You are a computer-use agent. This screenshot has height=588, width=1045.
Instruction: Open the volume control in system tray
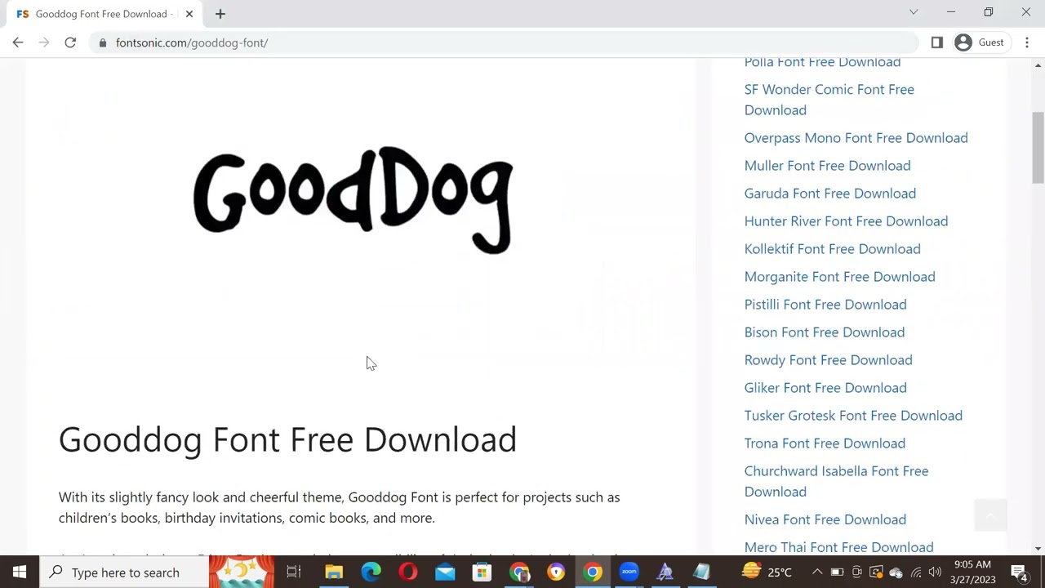(x=935, y=572)
